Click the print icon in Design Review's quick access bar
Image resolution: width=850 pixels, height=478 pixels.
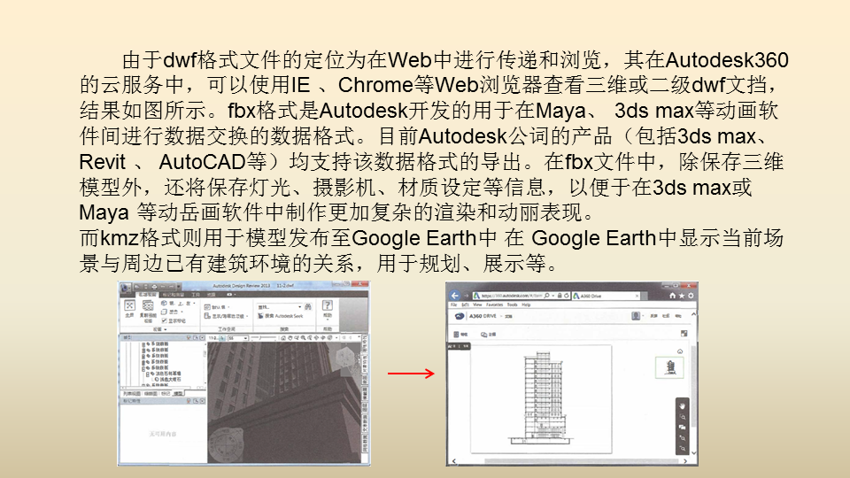(x=154, y=287)
